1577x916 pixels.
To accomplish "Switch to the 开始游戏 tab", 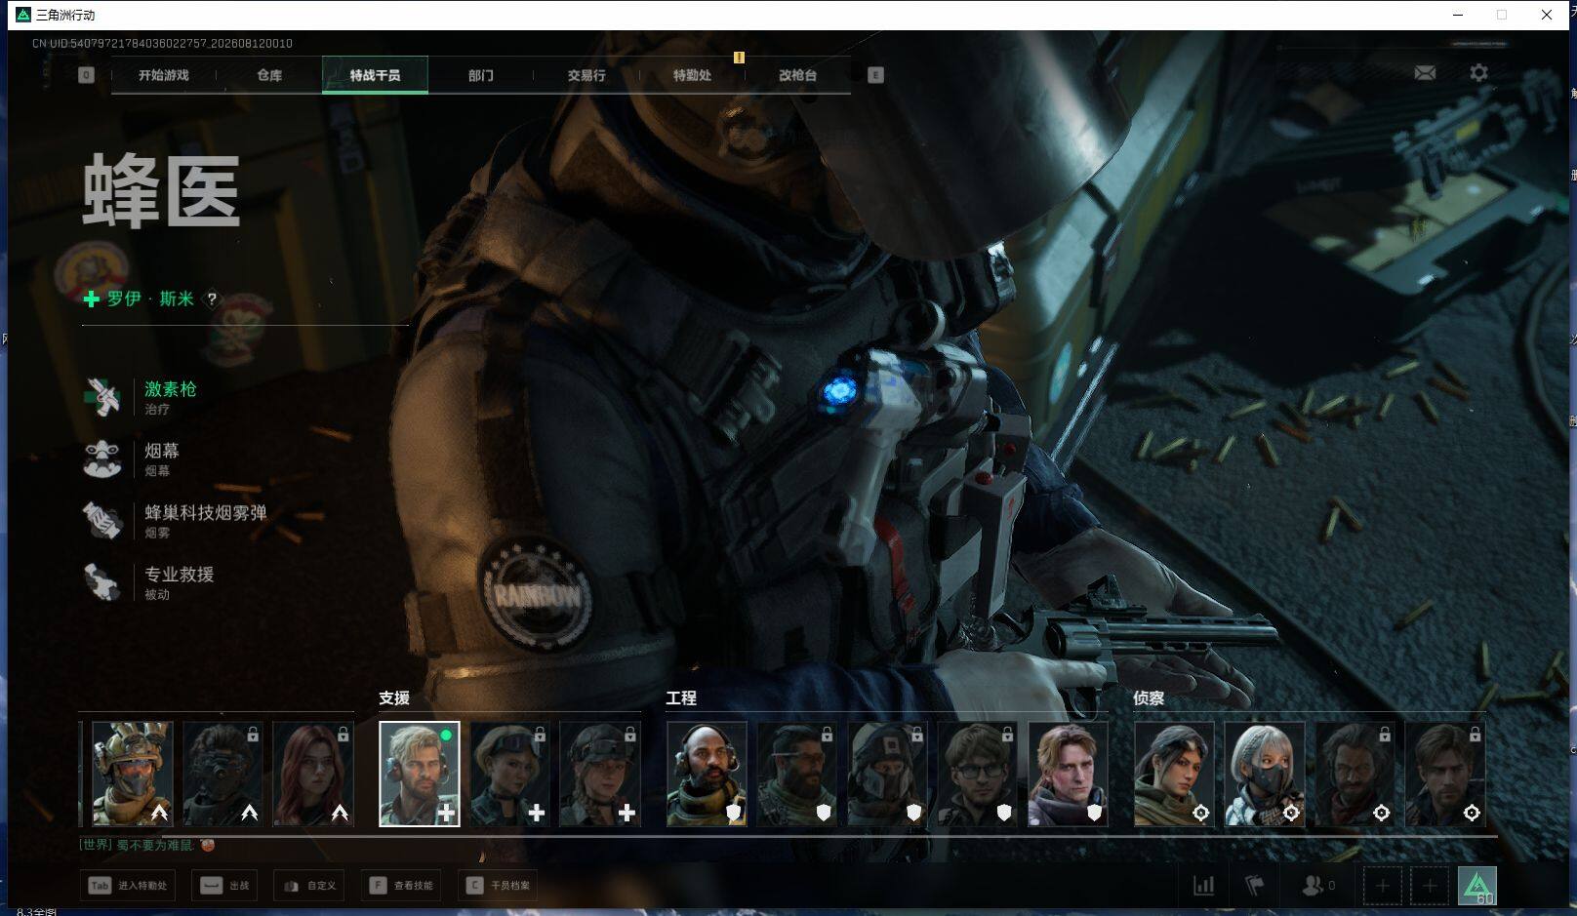I will (x=164, y=75).
